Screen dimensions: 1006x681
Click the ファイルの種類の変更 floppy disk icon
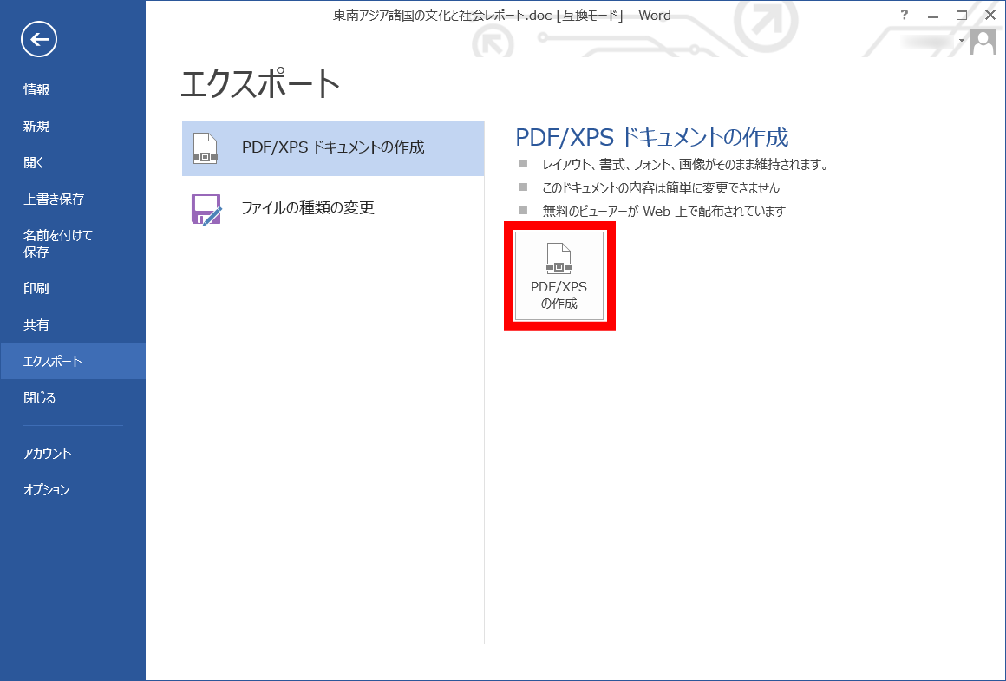point(206,207)
